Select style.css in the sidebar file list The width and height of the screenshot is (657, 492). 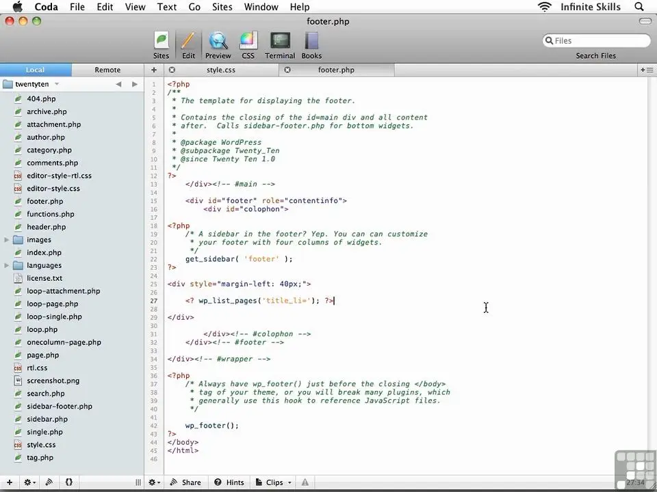[x=41, y=445]
